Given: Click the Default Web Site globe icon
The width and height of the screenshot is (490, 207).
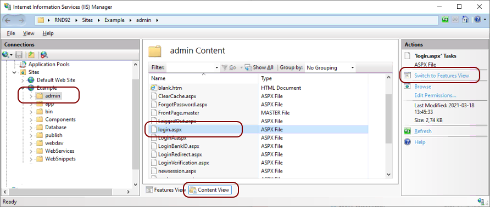Looking at the screenshot, I should click(31, 80).
